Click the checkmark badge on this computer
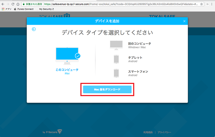This screenshot has height=137, width=215. 78,56
